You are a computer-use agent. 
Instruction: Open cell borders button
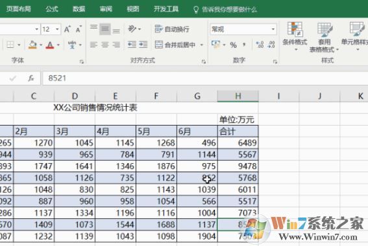pos(10,45)
